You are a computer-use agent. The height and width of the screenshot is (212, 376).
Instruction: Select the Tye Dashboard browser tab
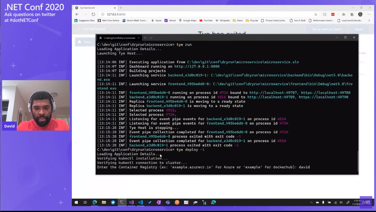tap(94, 8)
